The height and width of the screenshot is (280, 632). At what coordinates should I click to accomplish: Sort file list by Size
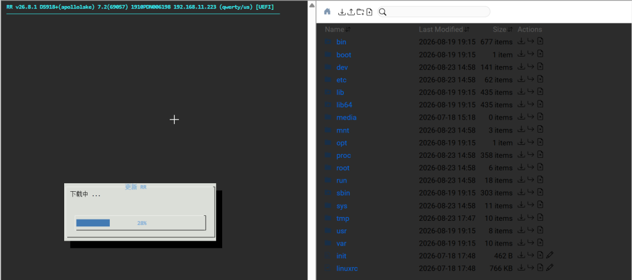point(502,30)
